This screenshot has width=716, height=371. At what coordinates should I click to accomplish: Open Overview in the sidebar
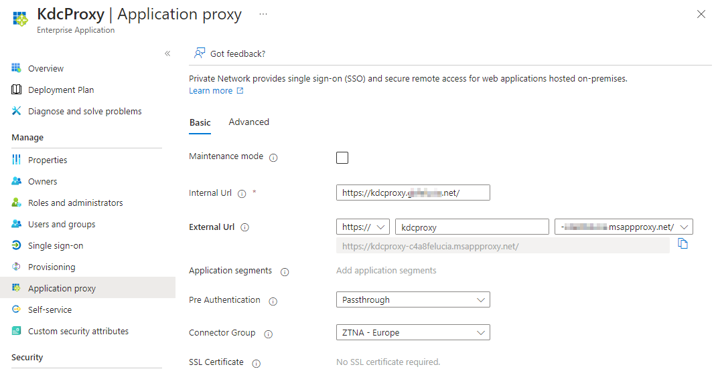pos(46,68)
